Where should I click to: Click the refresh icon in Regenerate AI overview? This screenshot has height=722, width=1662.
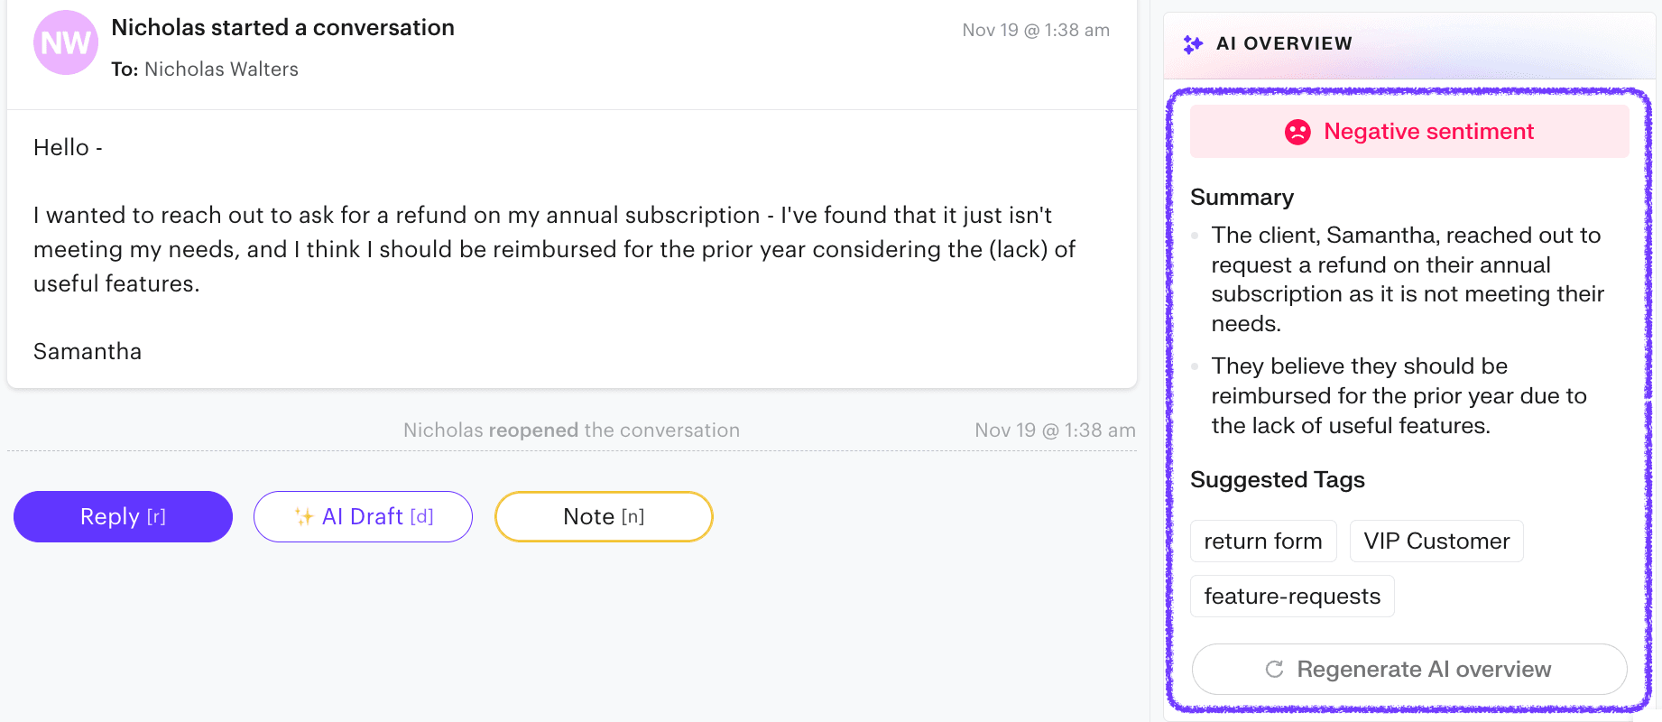[1272, 670]
